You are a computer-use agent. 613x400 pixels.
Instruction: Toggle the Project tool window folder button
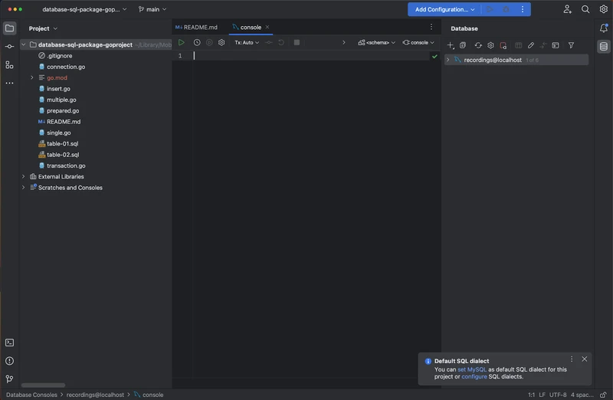coord(9,28)
